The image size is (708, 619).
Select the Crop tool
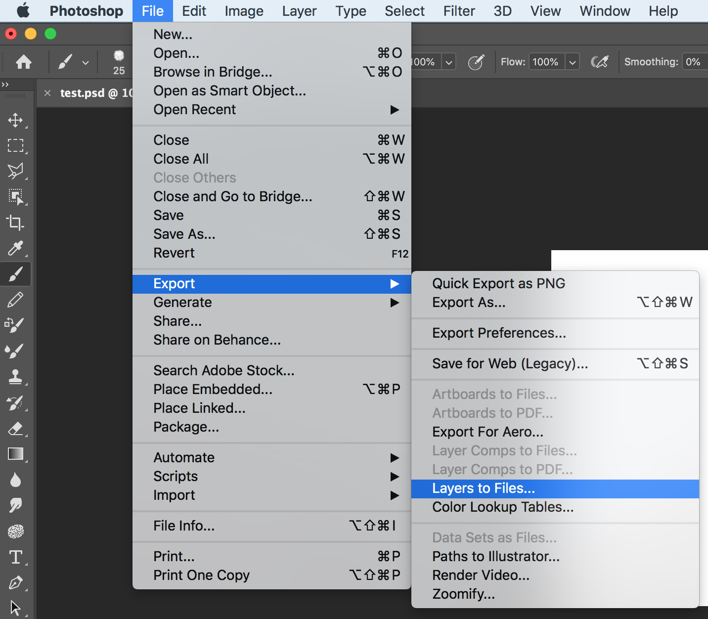[15, 223]
